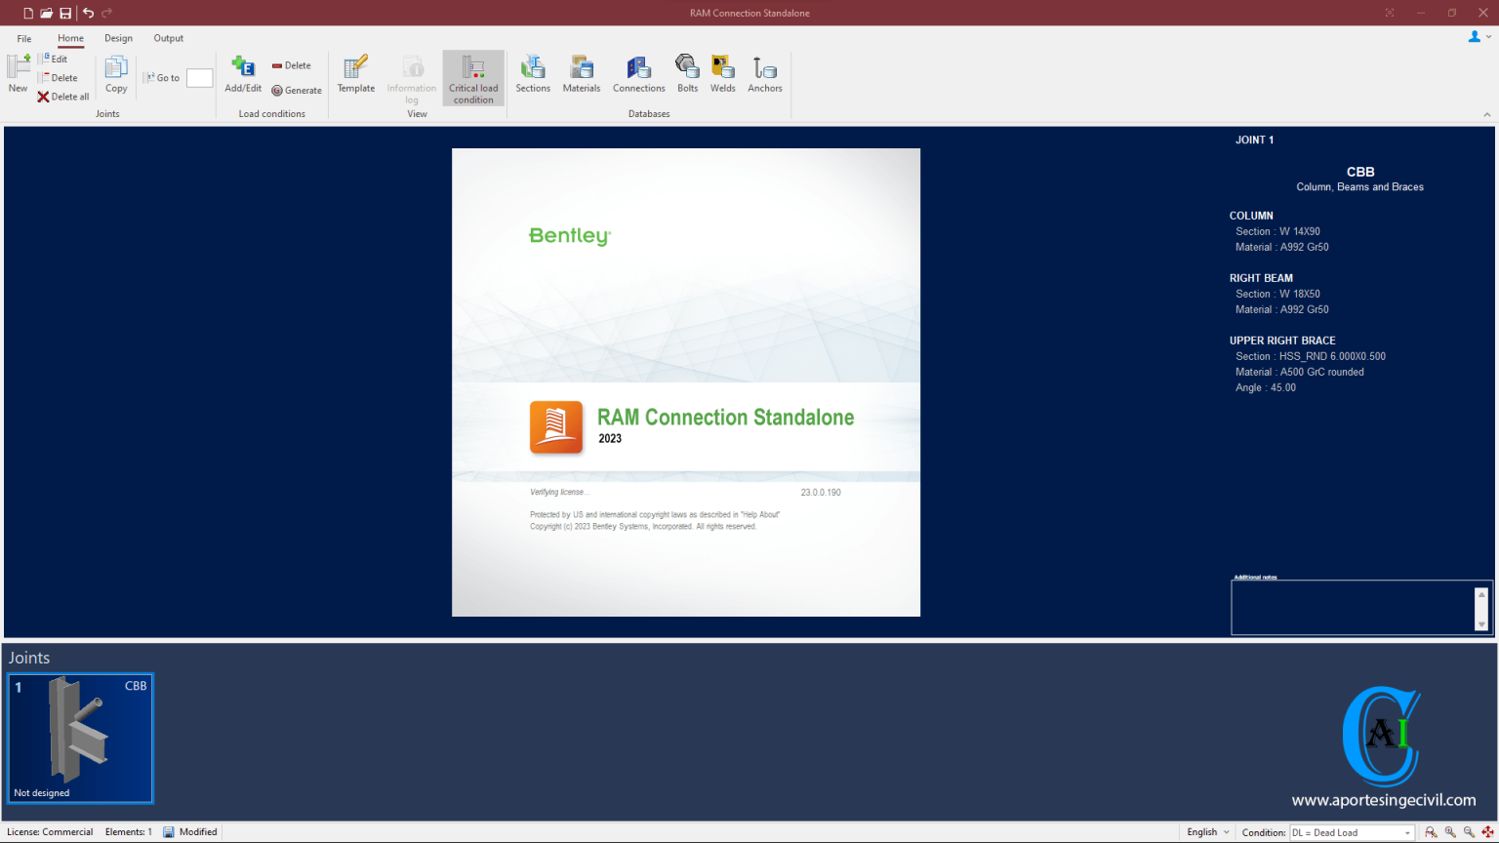Toggle the Critical load condition view
The height and width of the screenshot is (843, 1499).
[473, 78]
